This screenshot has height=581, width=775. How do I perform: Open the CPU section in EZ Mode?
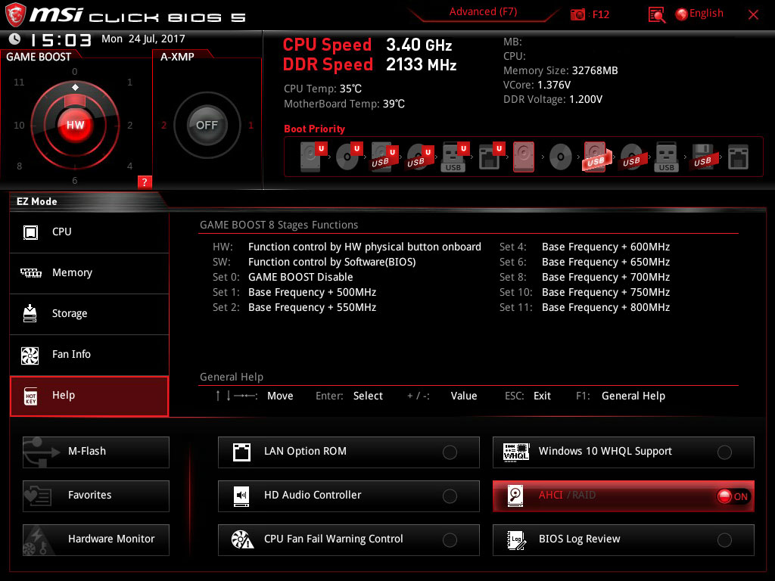[x=89, y=232]
